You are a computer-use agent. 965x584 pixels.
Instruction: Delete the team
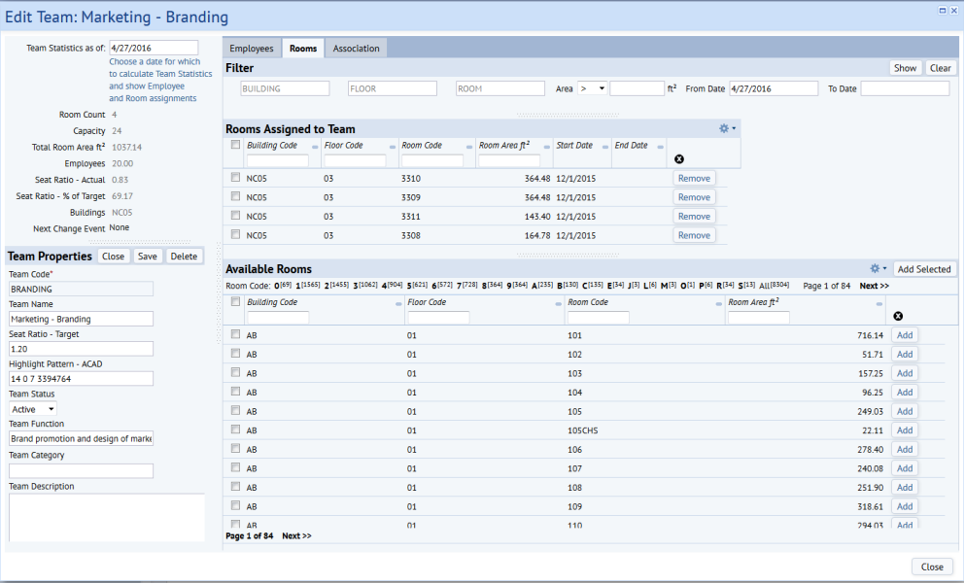tap(184, 256)
